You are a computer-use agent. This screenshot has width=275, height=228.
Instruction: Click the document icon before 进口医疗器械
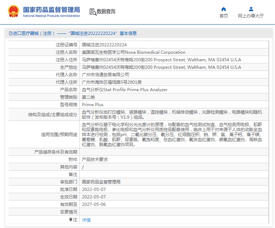tap(10, 33)
